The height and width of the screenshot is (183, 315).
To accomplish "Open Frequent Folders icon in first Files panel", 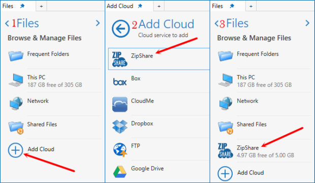I will click(16, 56).
